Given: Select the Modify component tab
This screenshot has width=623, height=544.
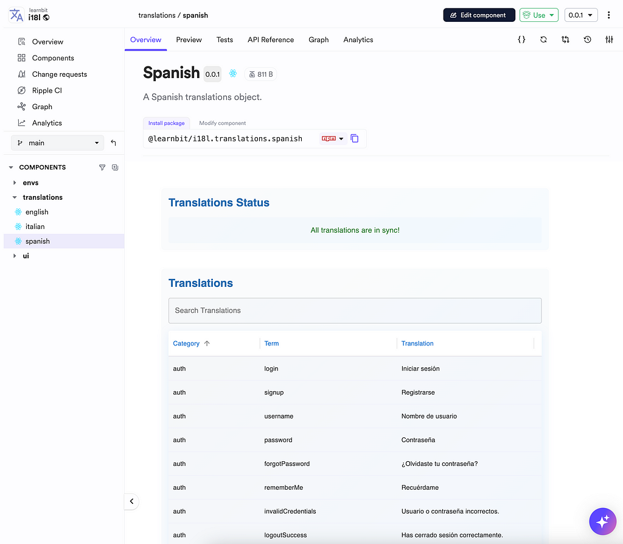Looking at the screenshot, I should (x=223, y=123).
